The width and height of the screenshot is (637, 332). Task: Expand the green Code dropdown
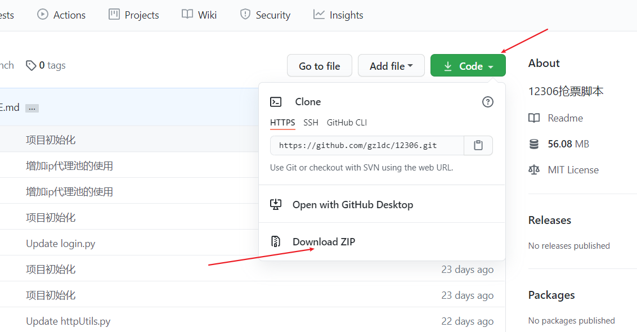coord(468,66)
